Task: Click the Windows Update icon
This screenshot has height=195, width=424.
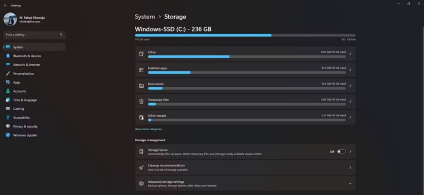Action: (8, 135)
